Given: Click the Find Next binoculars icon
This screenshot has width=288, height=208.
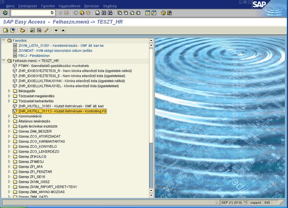Looking at the screenshot, I should pos(110,13).
